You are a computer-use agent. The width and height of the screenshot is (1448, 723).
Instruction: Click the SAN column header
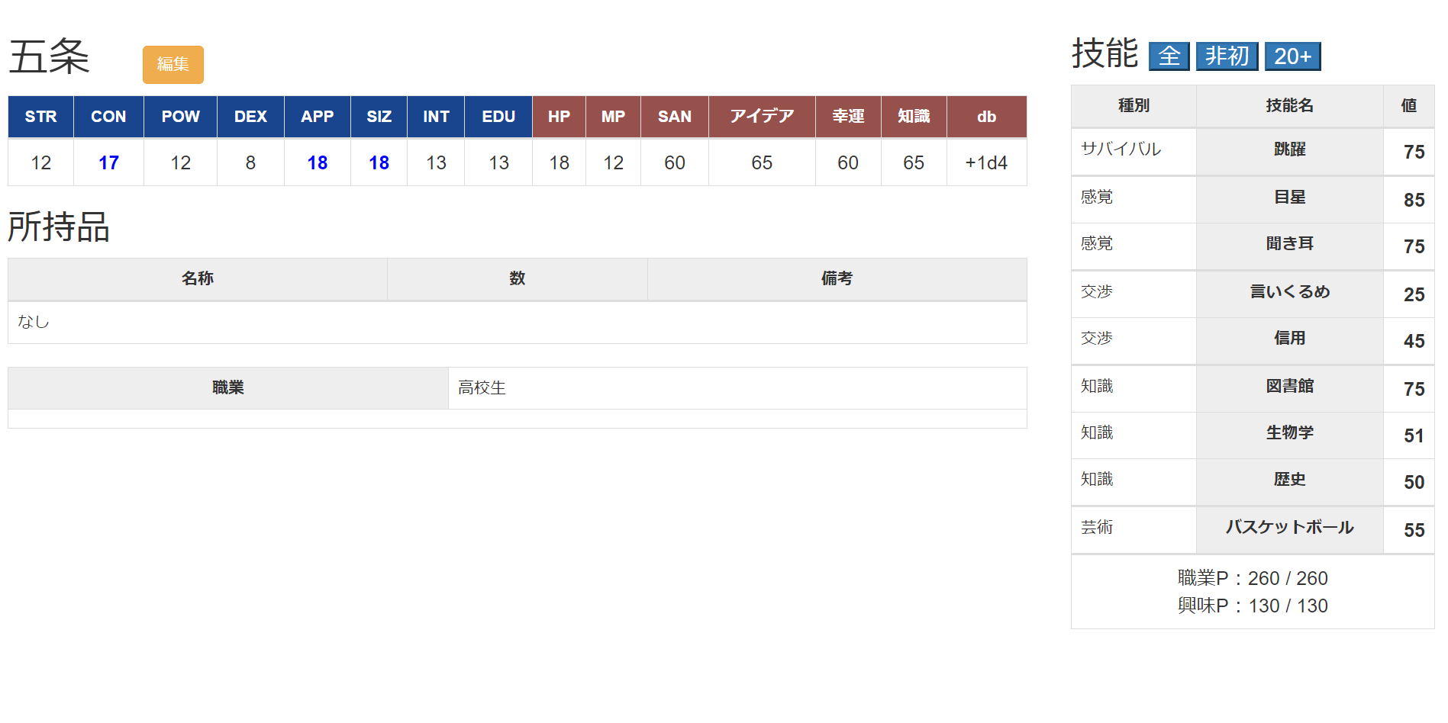tap(674, 117)
